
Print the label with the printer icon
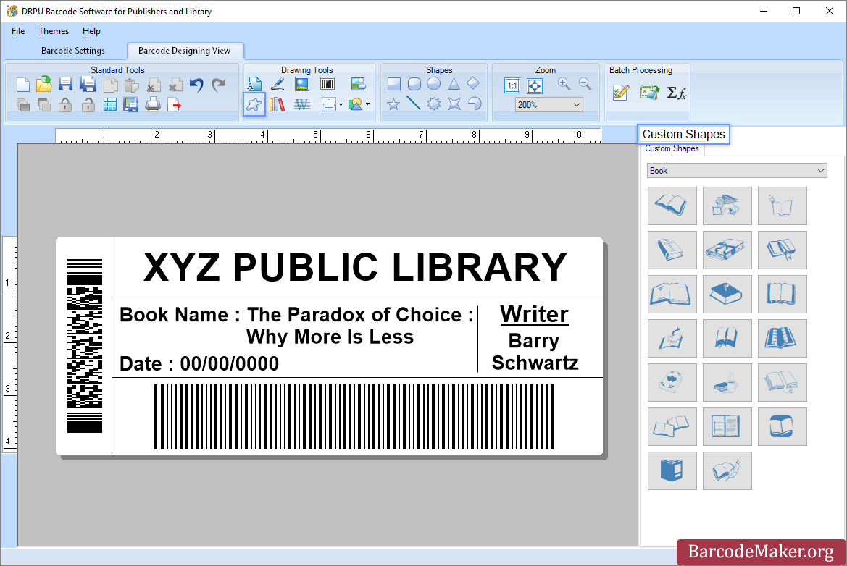point(153,105)
